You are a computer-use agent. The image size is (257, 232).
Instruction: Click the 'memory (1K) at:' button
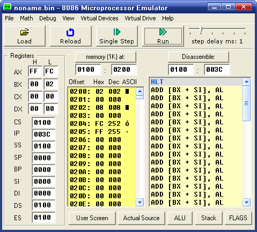[x=106, y=57]
